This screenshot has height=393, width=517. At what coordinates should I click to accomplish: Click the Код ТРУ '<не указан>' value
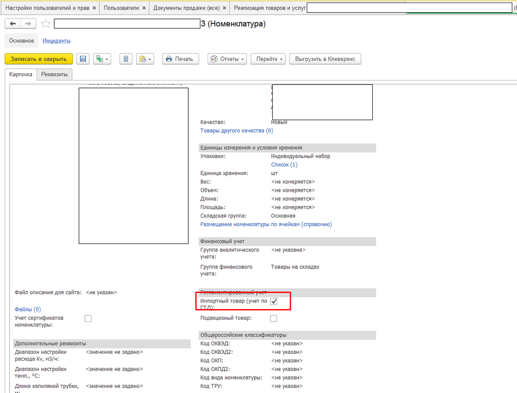pos(287,387)
